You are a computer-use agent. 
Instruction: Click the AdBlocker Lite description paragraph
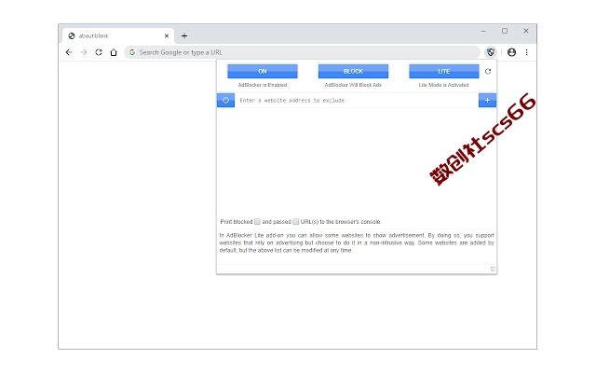[x=357, y=242]
